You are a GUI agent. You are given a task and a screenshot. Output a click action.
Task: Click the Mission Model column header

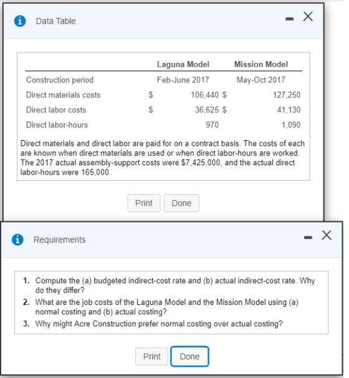pos(261,64)
